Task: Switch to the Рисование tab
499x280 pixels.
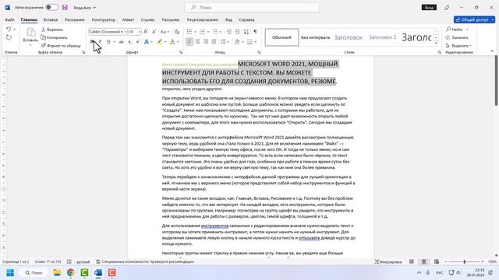Action: click(75, 19)
